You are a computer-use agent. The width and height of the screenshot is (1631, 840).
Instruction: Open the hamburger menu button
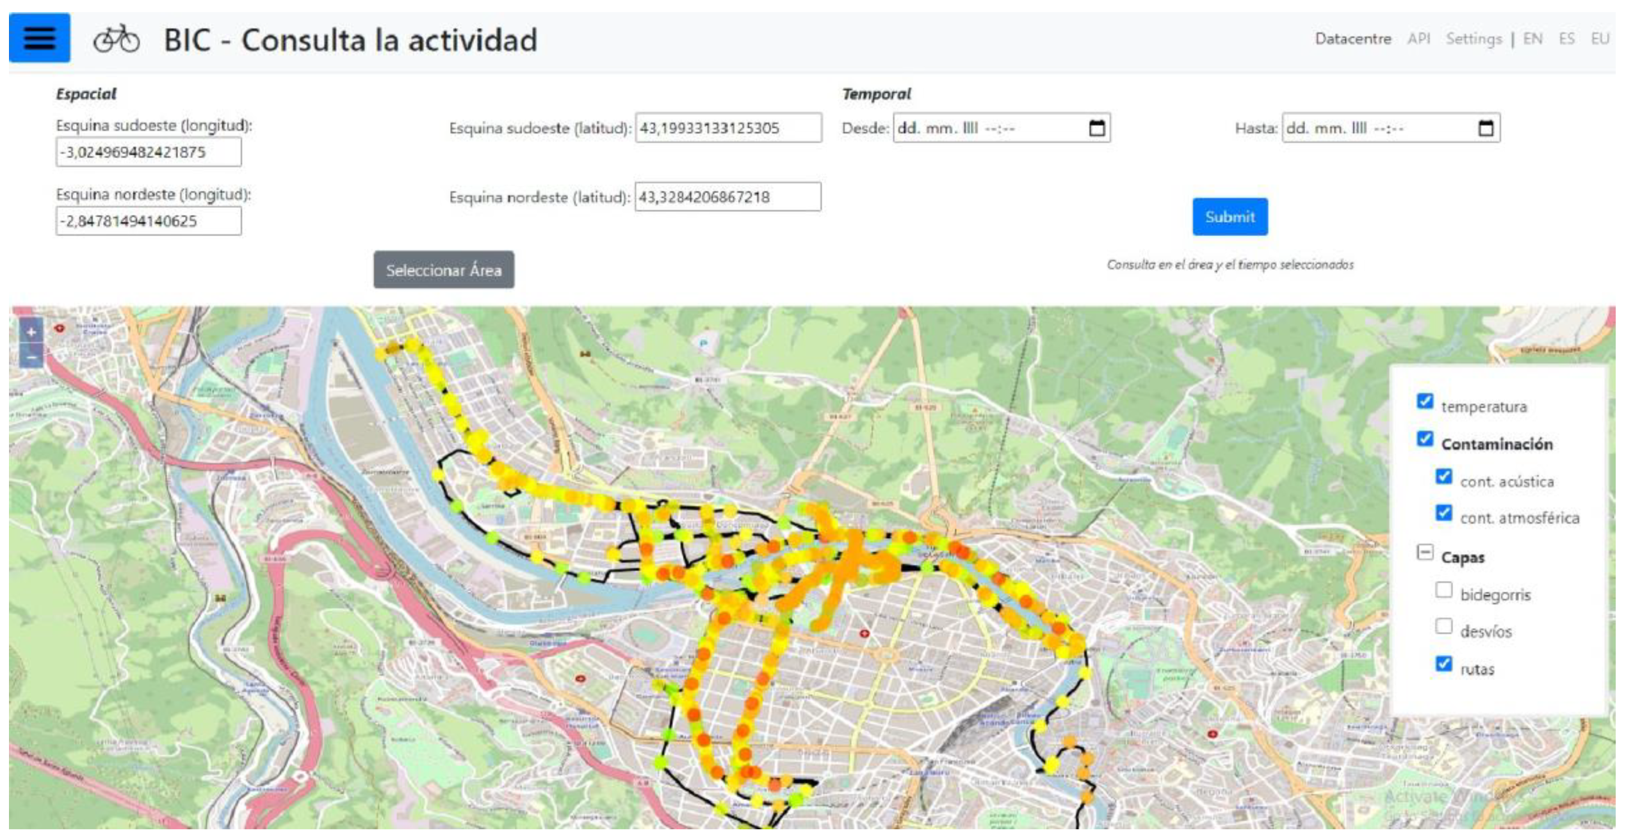(x=39, y=38)
